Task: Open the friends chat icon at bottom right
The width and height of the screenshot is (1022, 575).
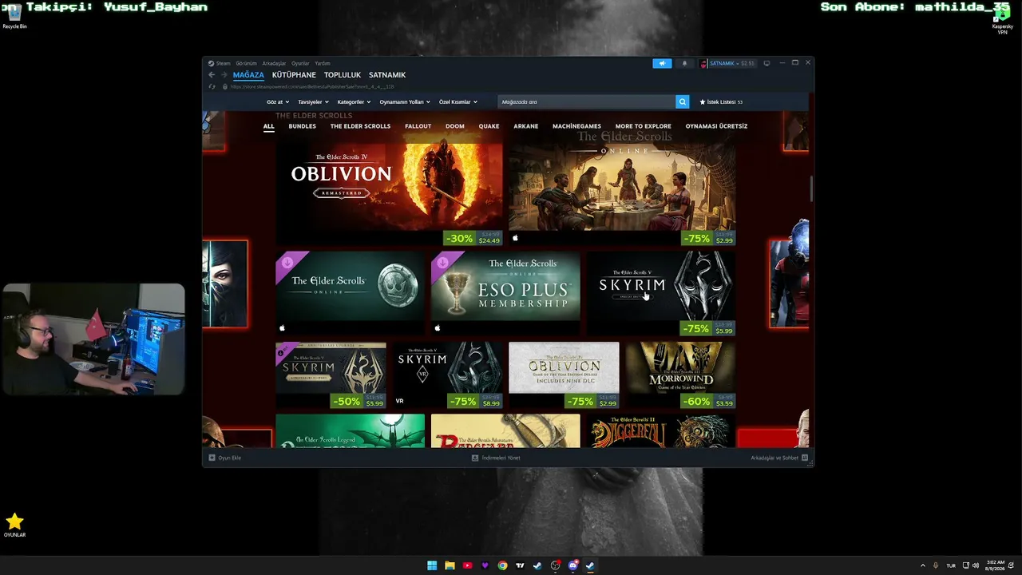Action: pos(805,458)
